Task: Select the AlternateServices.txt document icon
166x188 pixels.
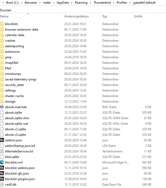Action: (2, 151)
